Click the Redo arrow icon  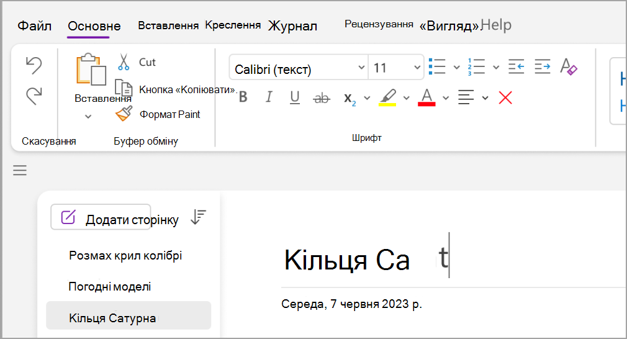click(34, 96)
